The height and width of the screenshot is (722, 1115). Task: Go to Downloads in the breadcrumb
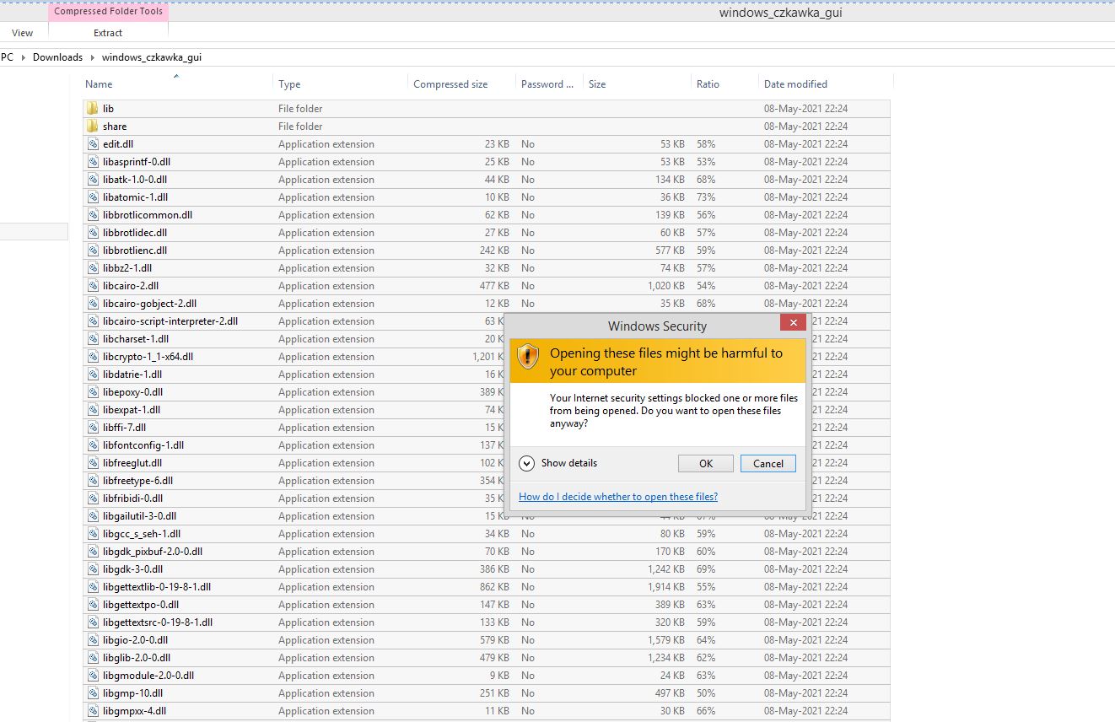(57, 57)
